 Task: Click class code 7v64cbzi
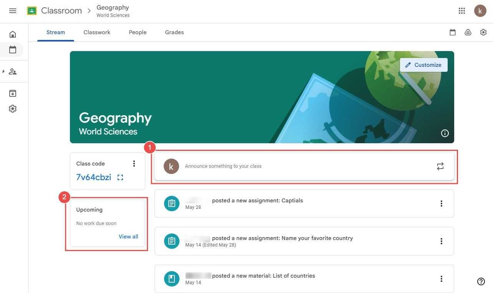coord(94,177)
